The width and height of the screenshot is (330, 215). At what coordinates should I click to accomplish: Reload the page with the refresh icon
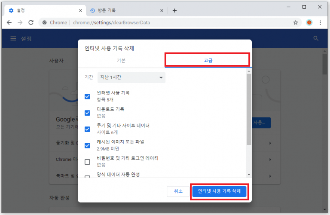pyautogui.click(x=31, y=22)
